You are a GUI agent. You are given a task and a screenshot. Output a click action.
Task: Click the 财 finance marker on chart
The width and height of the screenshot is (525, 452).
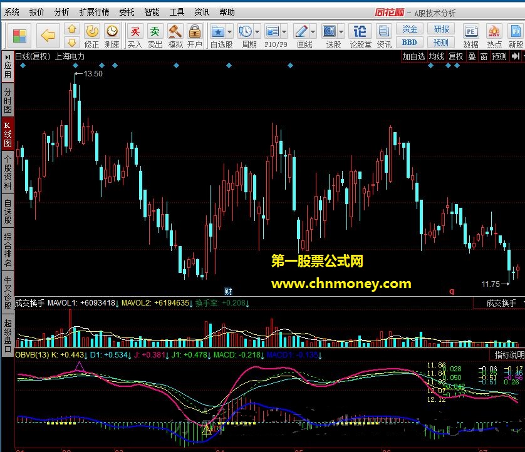point(228,291)
